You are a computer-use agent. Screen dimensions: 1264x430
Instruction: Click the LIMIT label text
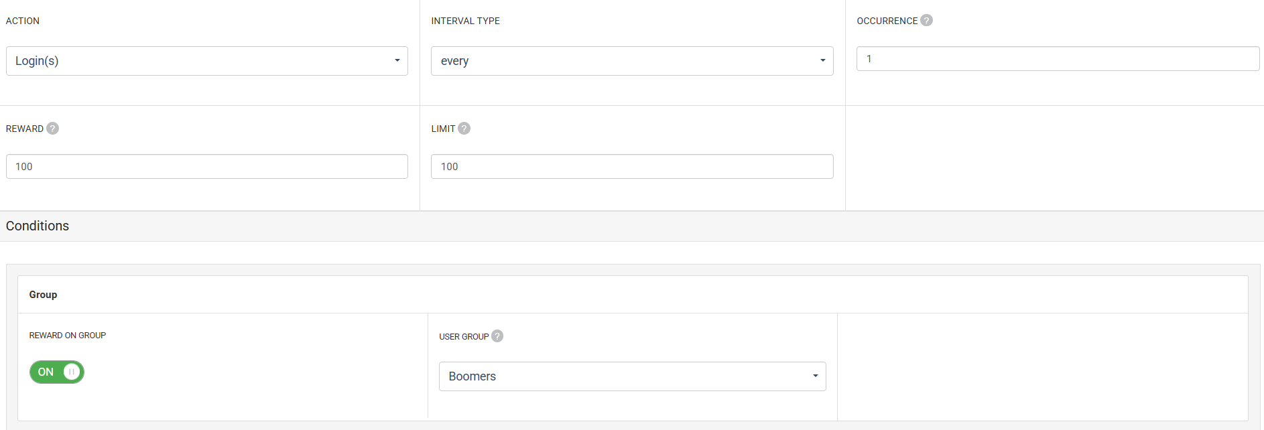443,129
